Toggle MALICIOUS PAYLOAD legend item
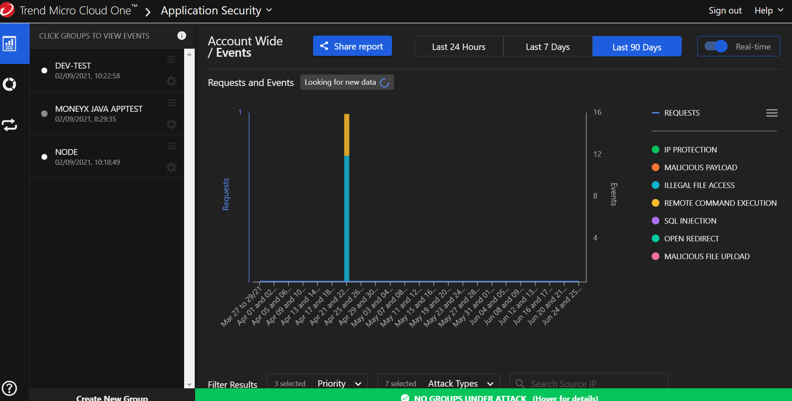This screenshot has height=401, width=792. click(x=694, y=167)
